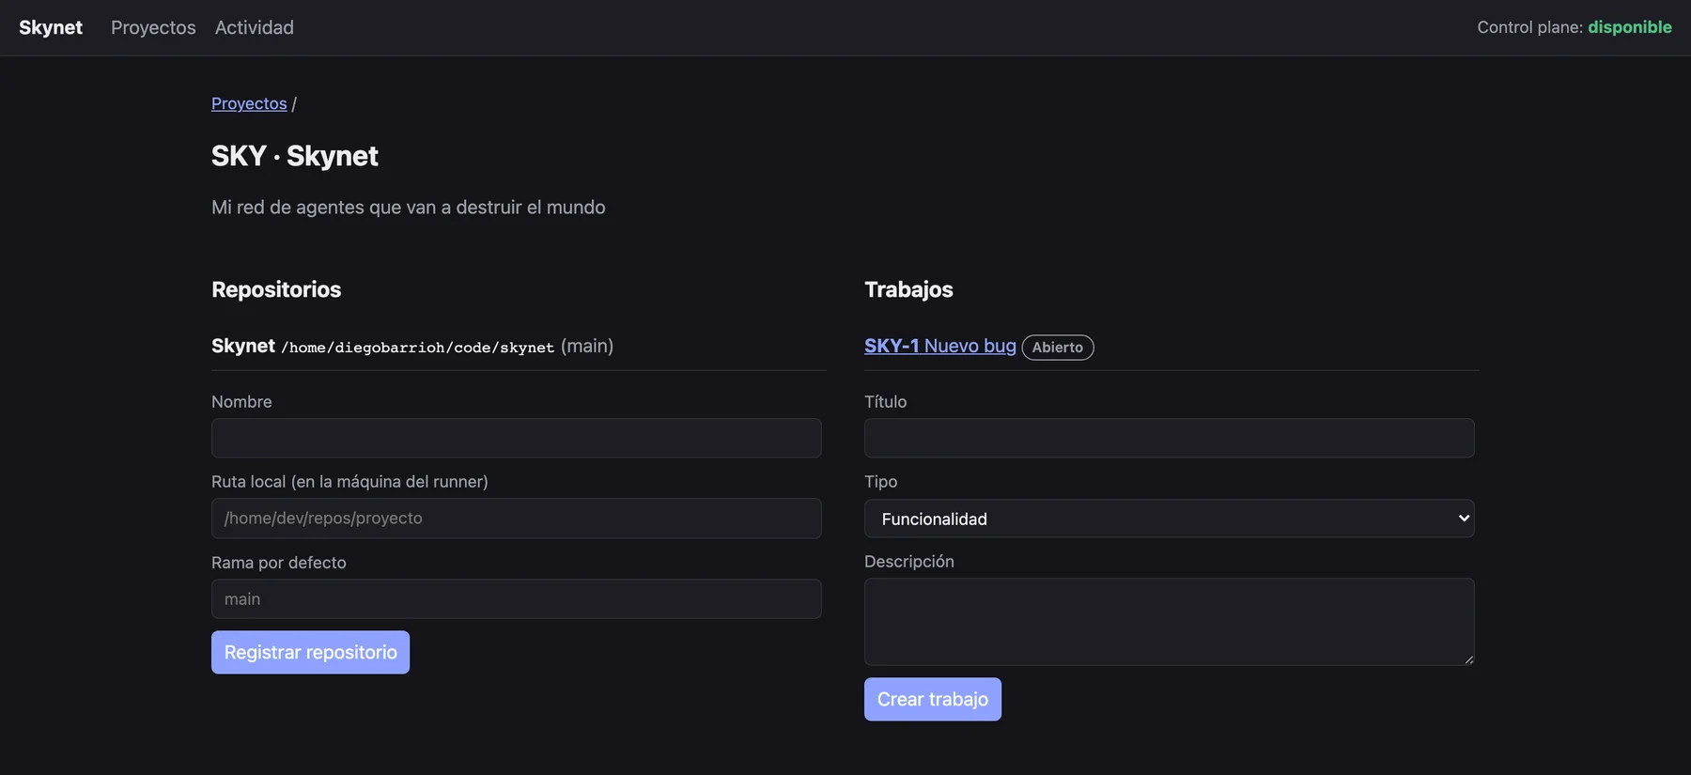
Task: Follow the Proyectos breadcrumb link
Action: 249,103
